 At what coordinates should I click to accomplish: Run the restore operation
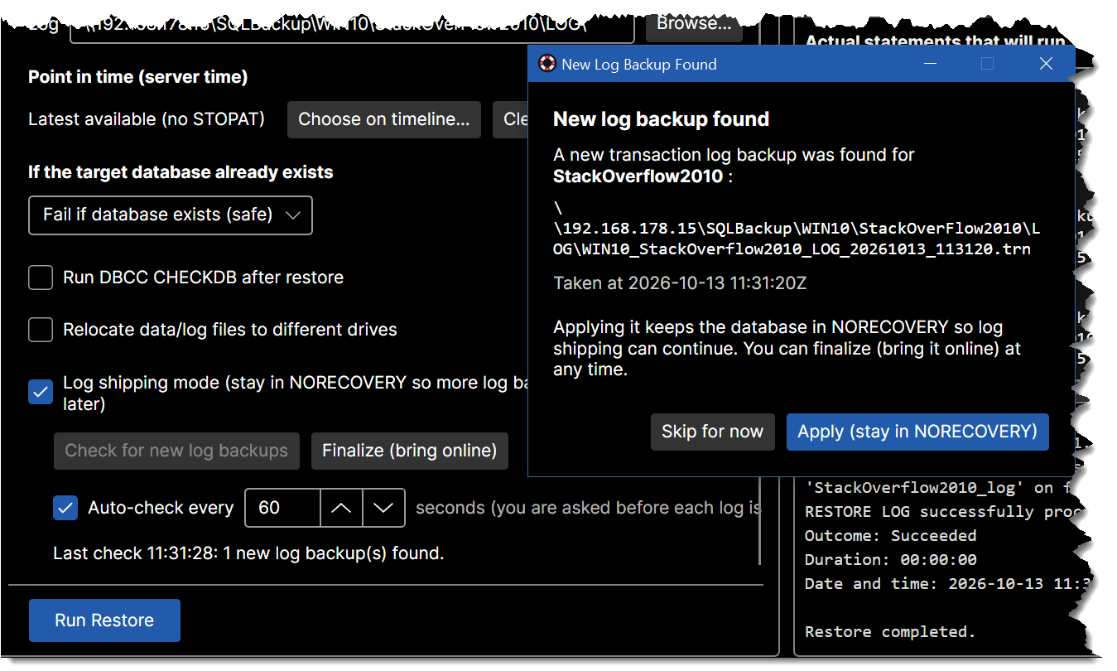pyautogui.click(x=104, y=620)
